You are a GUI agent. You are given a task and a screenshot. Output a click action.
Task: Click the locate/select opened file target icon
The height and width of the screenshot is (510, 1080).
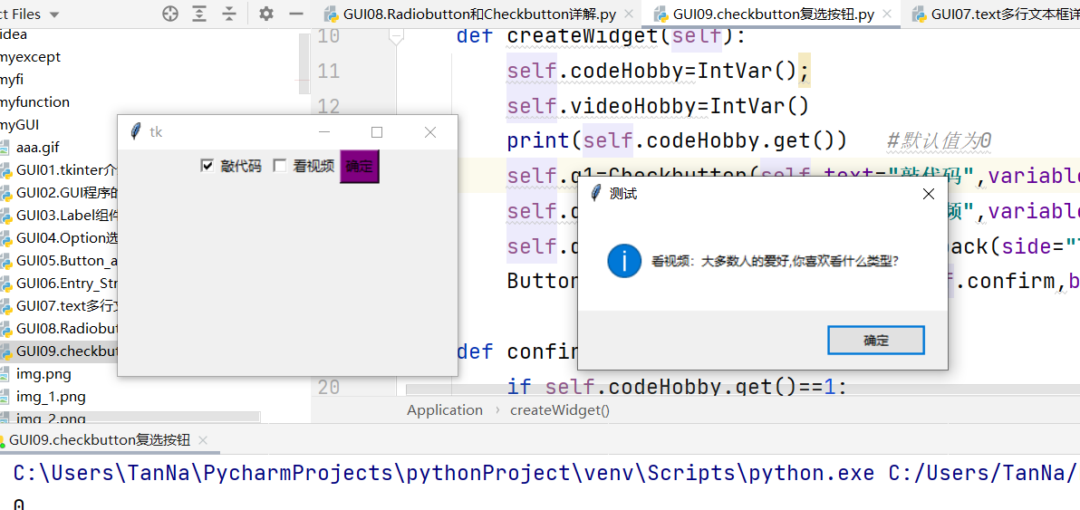click(x=170, y=14)
